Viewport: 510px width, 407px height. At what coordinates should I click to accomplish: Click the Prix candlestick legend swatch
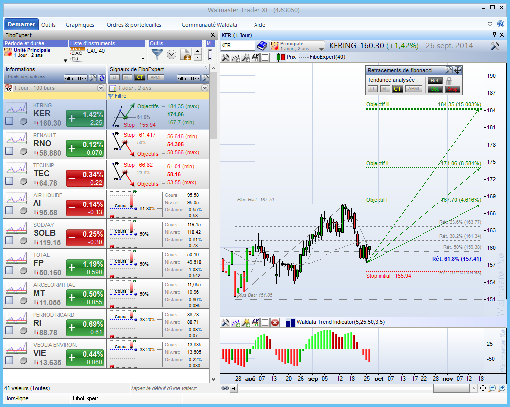tap(280, 57)
